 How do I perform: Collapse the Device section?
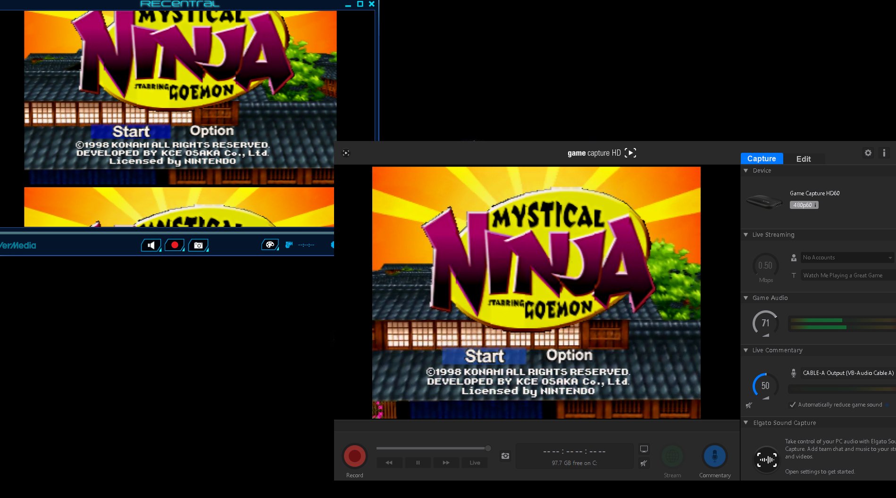coord(746,170)
